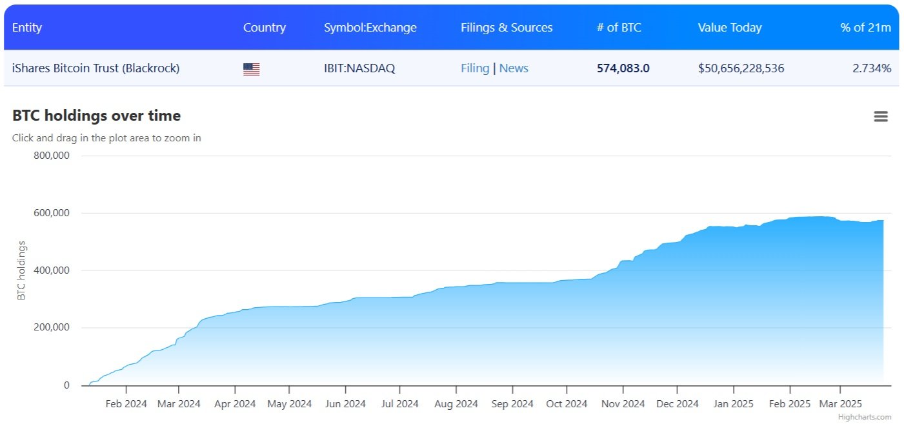Select the Symbol:Exchange column header
Viewport: 904px width, 426px height.
pyautogui.click(x=370, y=28)
